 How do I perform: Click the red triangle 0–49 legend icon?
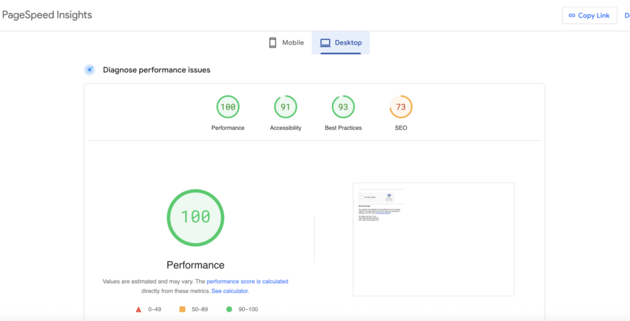click(138, 309)
